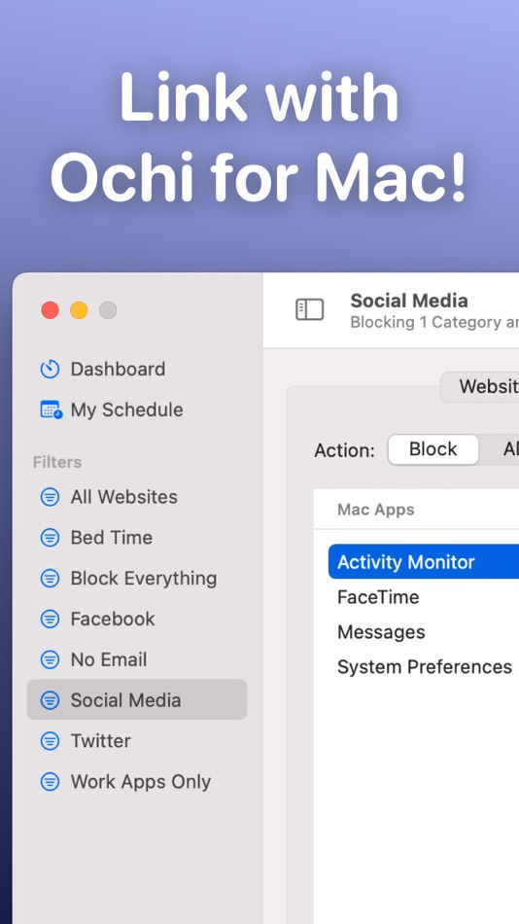Image resolution: width=519 pixels, height=924 pixels.
Task: Open My Schedule in the sidebar
Action: click(x=137, y=409)
